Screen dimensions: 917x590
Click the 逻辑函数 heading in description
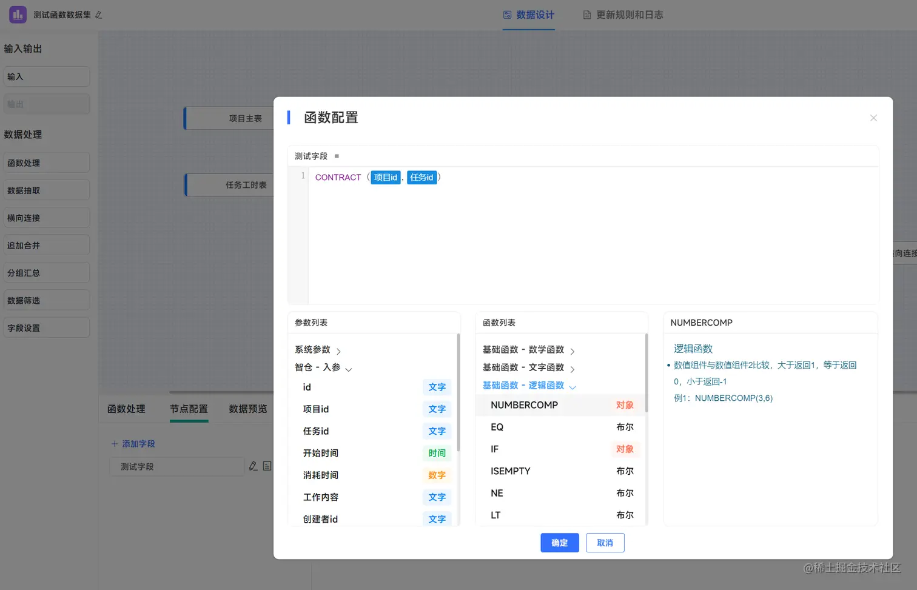point(693,349)
